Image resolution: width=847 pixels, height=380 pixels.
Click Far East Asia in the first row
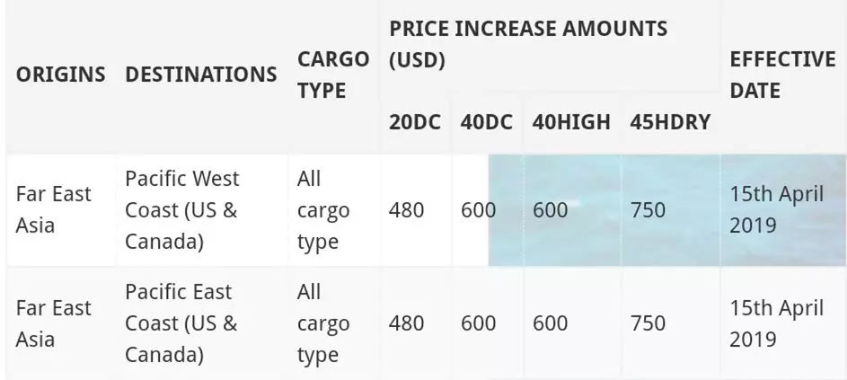pyautogui.click(x=54, y=209)
